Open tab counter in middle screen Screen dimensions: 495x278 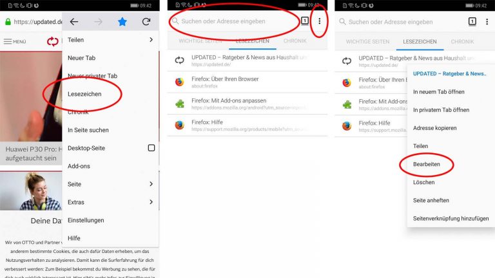pyautogui.click(x=305, y=21)
